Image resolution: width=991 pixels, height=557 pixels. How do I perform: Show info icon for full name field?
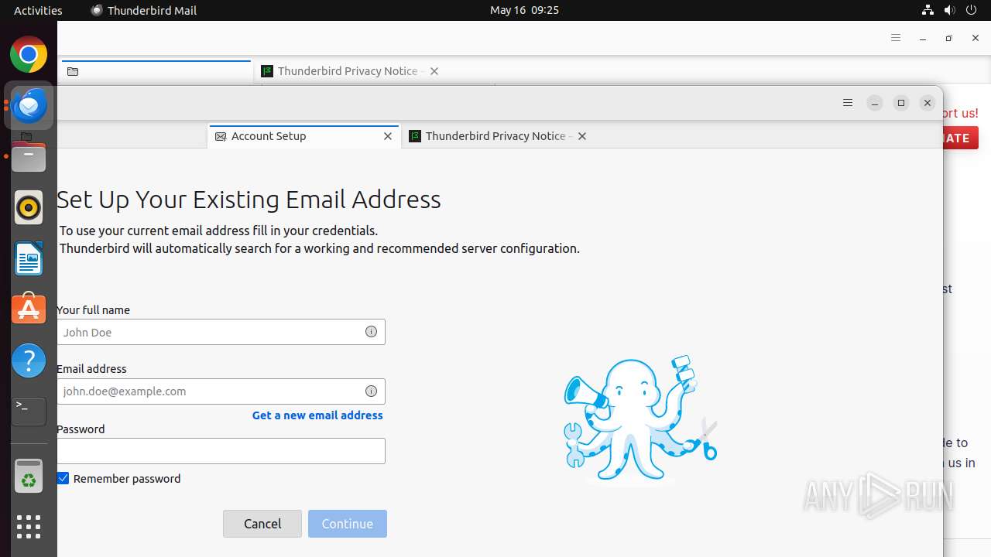click(371, 332)
